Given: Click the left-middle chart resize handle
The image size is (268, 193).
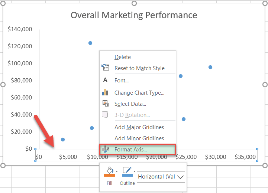Looking at the screenshot, I should [3, 85].
